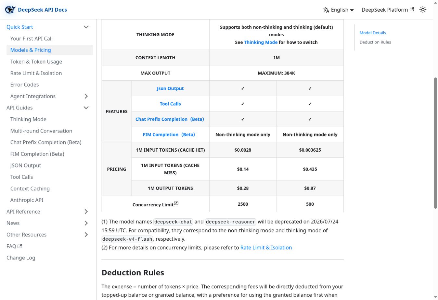Jump to Deduction Rules in page outline

coord(375,42)
